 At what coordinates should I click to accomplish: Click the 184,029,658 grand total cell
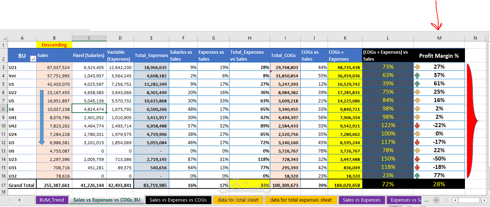tap(345, 185)
